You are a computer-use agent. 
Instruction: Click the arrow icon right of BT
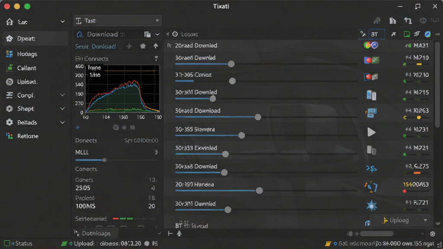point(393,34)
